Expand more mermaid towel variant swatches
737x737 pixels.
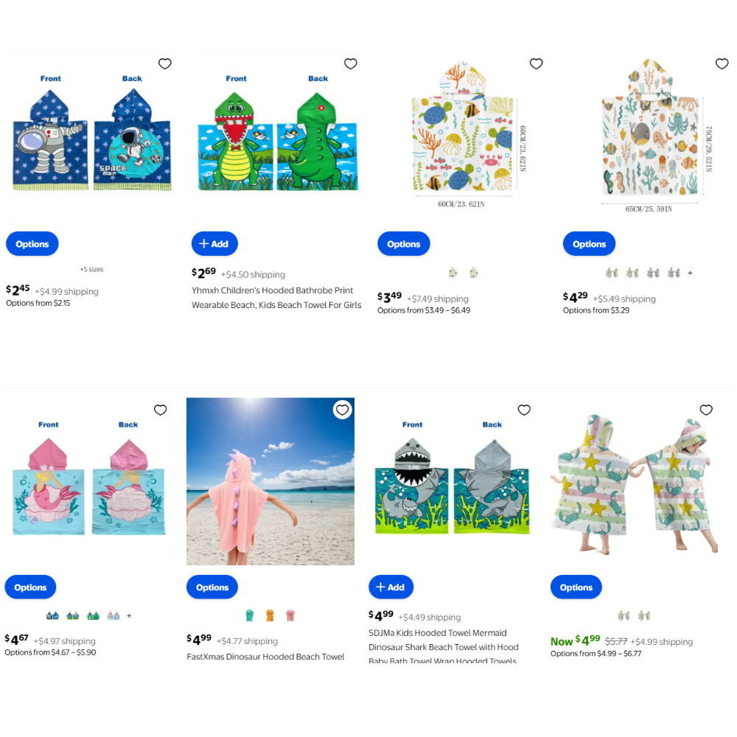(129, 615)
